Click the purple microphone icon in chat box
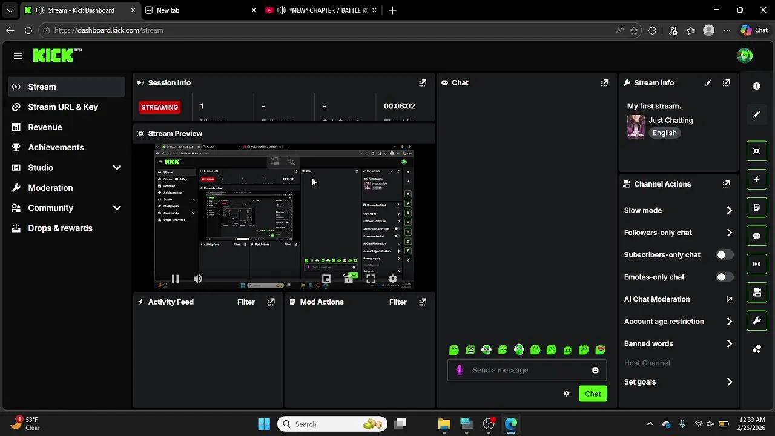This screenshot has height=436, width=775. click(459, 370)
